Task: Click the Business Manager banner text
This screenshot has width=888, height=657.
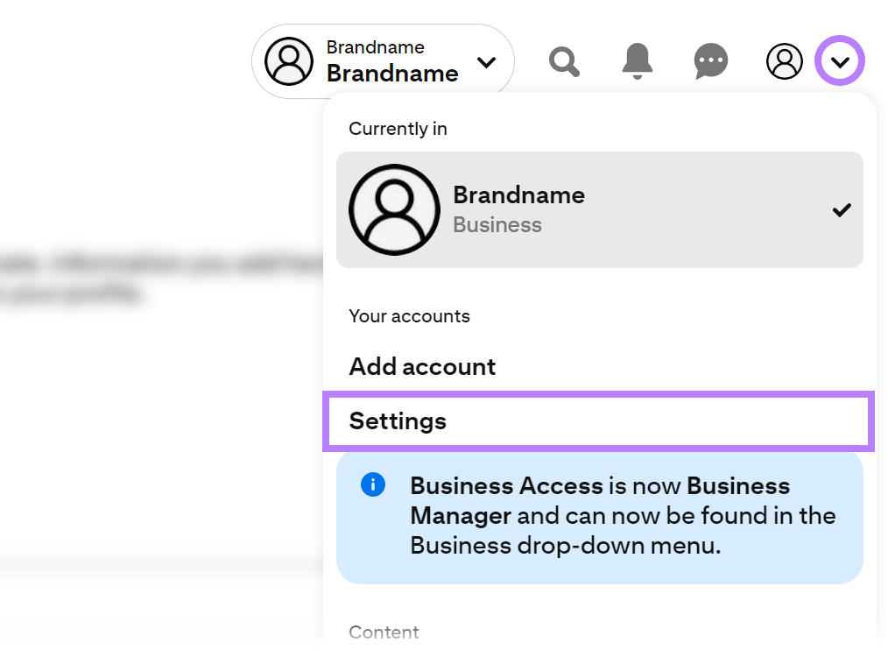Action: coord(622,516)
